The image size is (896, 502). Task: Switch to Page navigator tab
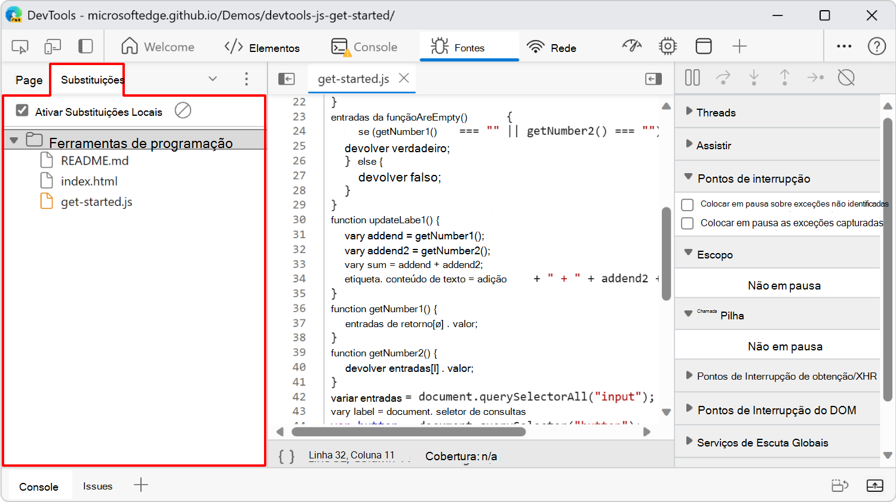(x=29, y=80)
